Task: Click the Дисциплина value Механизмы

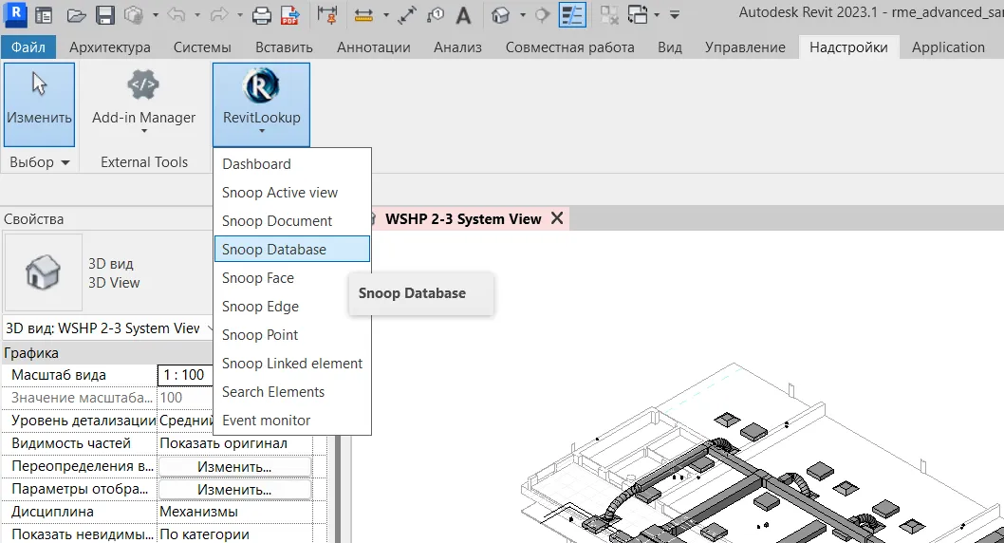Action: pos(235,512)
